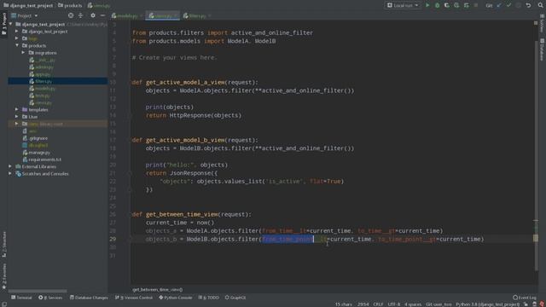546x307 pixels.
Task: Toggle tool window bars at bottom-left corner
Action: coord(3,304)
